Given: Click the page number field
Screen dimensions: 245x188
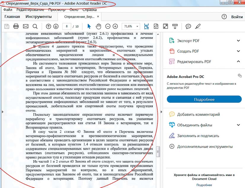Looking at the screenshot, I should 67,26.
